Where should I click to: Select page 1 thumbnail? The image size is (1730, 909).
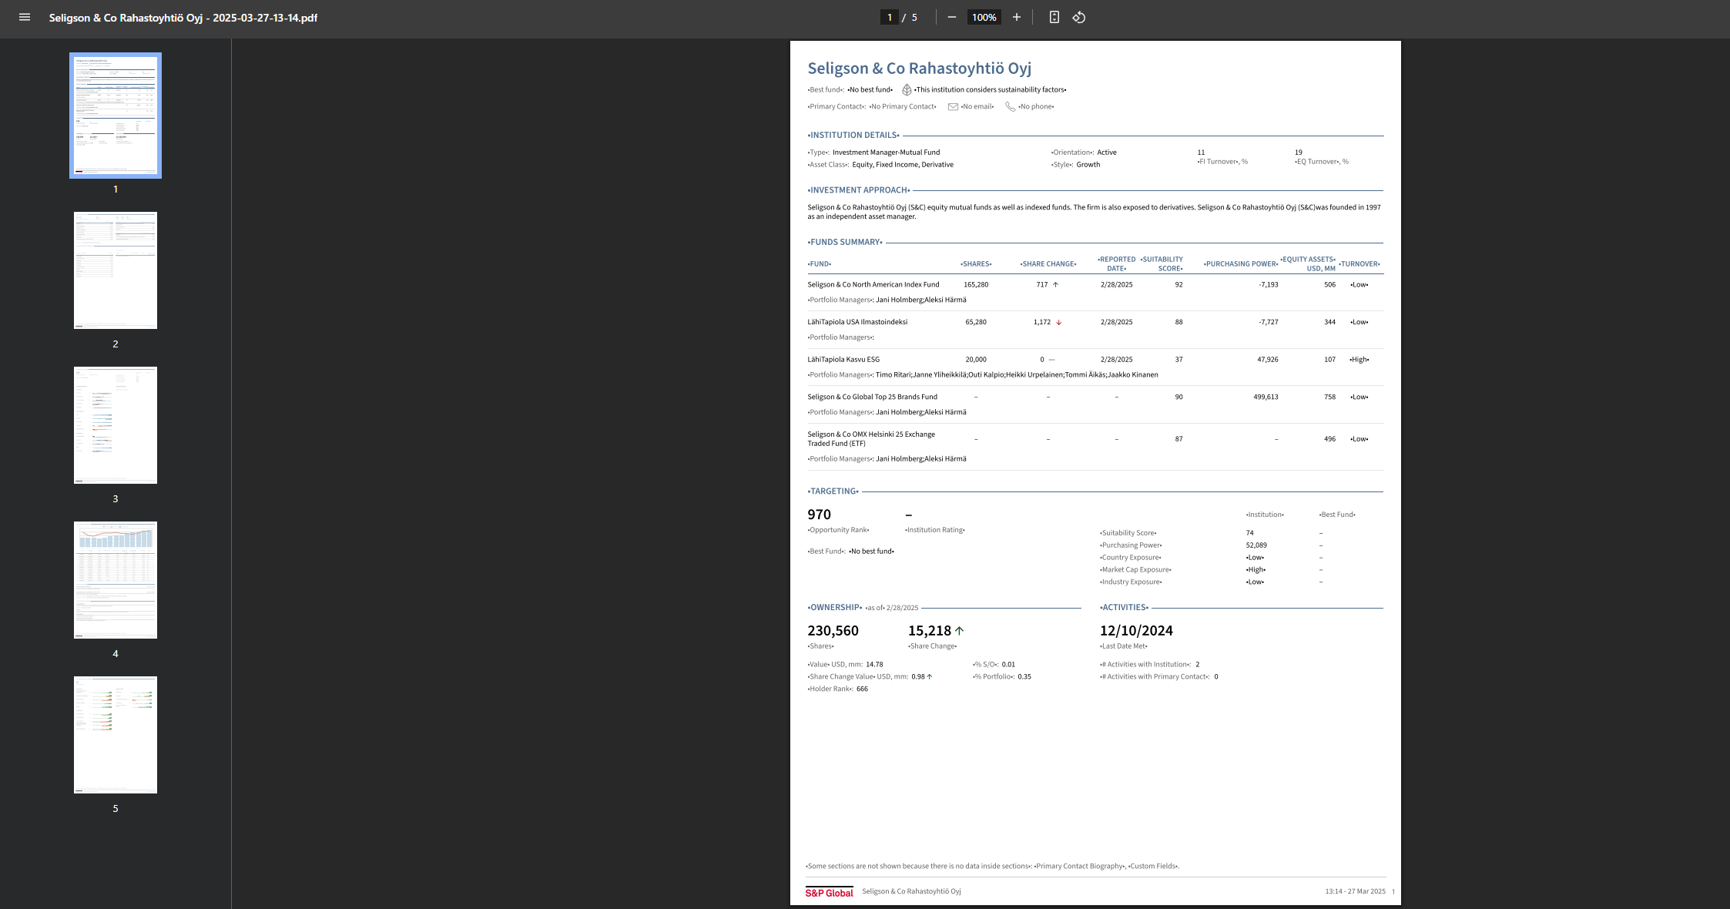[x=116, y=116]
